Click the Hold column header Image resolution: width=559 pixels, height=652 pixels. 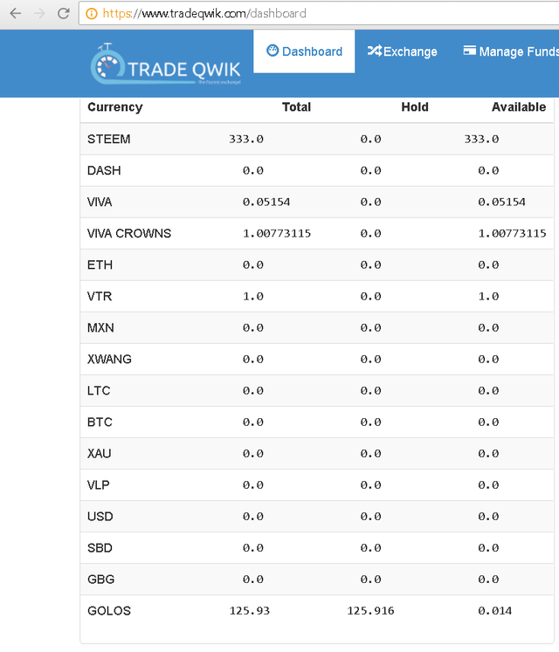415,106
